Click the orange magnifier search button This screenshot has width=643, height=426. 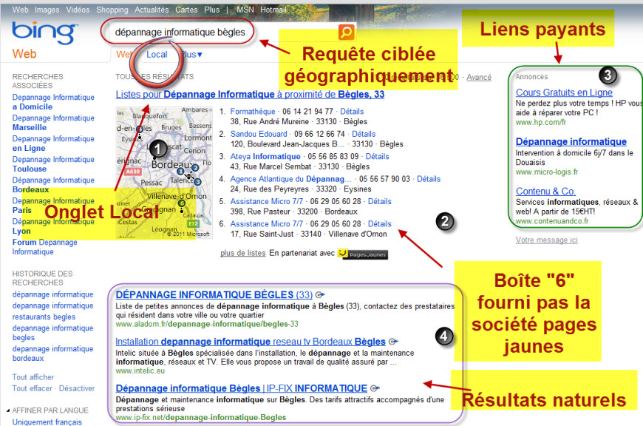tap(346, 32)
